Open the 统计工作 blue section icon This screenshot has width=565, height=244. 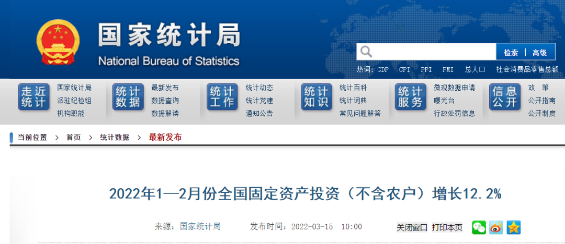pos(222,96)
